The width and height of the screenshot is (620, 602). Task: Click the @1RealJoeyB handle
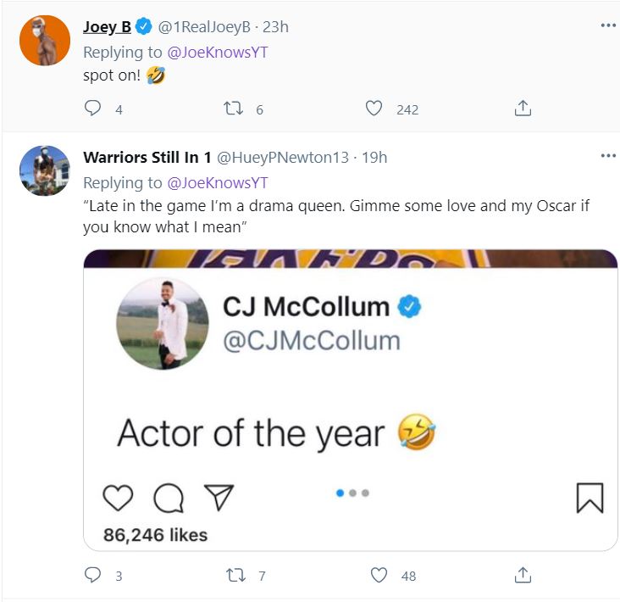202,26
